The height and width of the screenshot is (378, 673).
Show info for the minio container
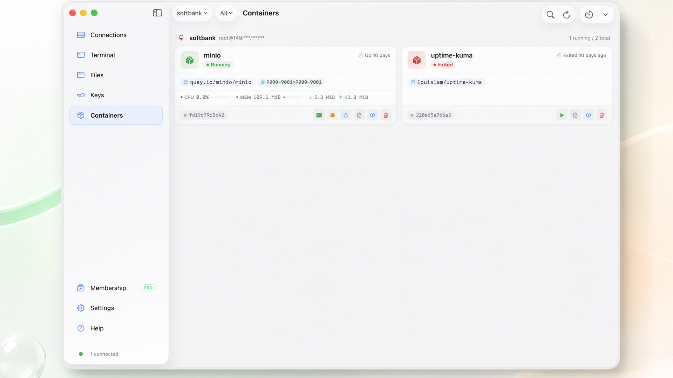pos(372,115)
